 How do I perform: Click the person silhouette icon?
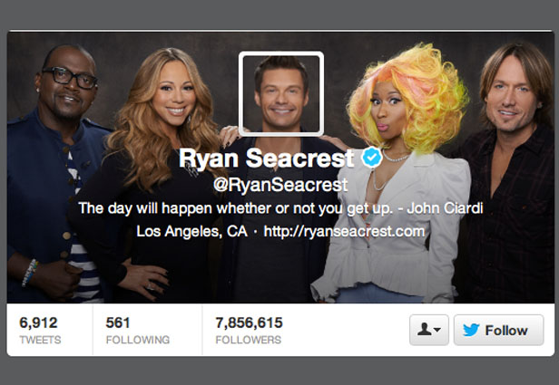coord(424,330)
